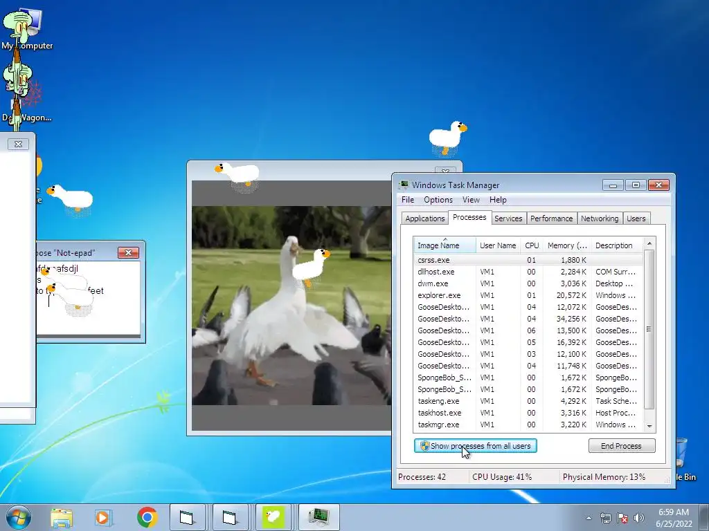Maximize the Windows Task Manager window

click(x=636, y=185)
